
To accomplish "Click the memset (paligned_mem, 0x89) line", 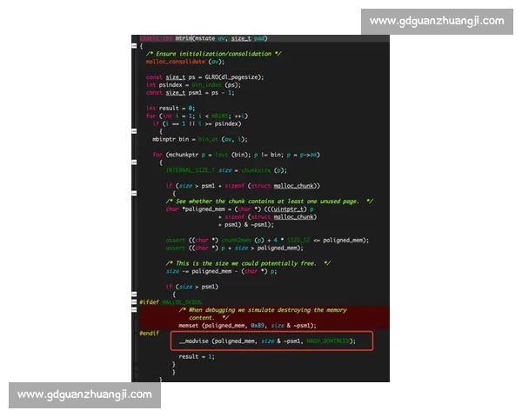I will pos(247,324).
